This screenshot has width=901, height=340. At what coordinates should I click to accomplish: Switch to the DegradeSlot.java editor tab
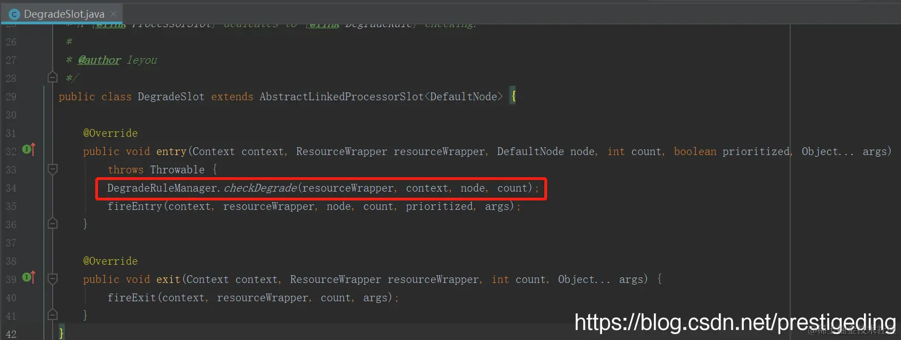(62, 14)
